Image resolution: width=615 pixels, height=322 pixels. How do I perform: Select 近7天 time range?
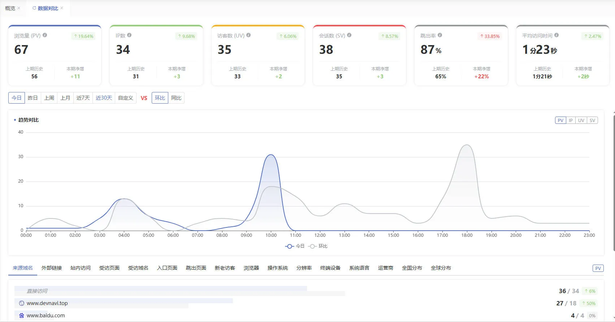coord(83,98)
